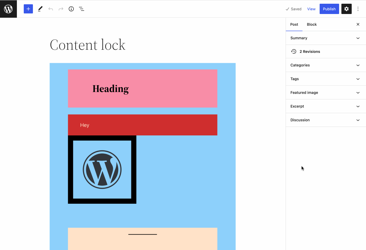
Task: Expand the Featured image panel chevron
Action: (358, 93)
